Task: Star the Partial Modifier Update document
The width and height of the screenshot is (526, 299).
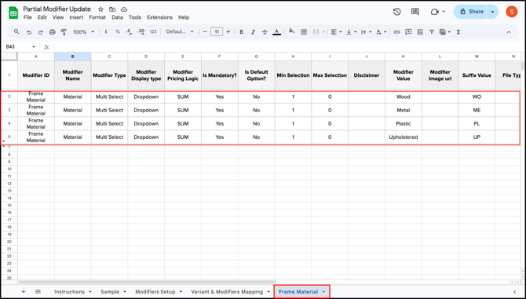Action: tap(100, 9)
